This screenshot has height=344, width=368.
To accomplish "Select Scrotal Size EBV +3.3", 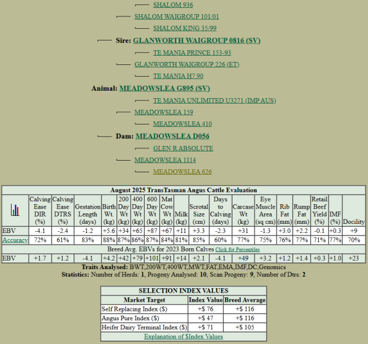I will [x=199, y=231].
